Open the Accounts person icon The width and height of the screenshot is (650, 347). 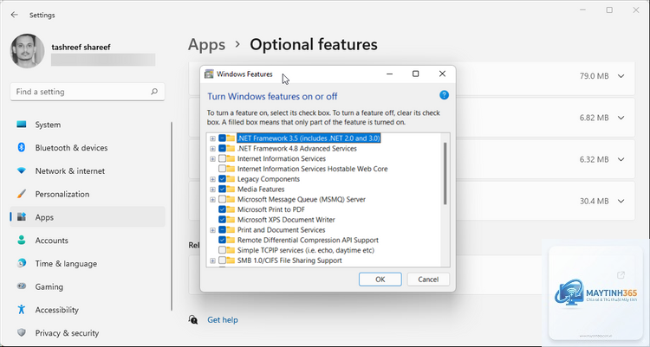click(x=21, y=241)
